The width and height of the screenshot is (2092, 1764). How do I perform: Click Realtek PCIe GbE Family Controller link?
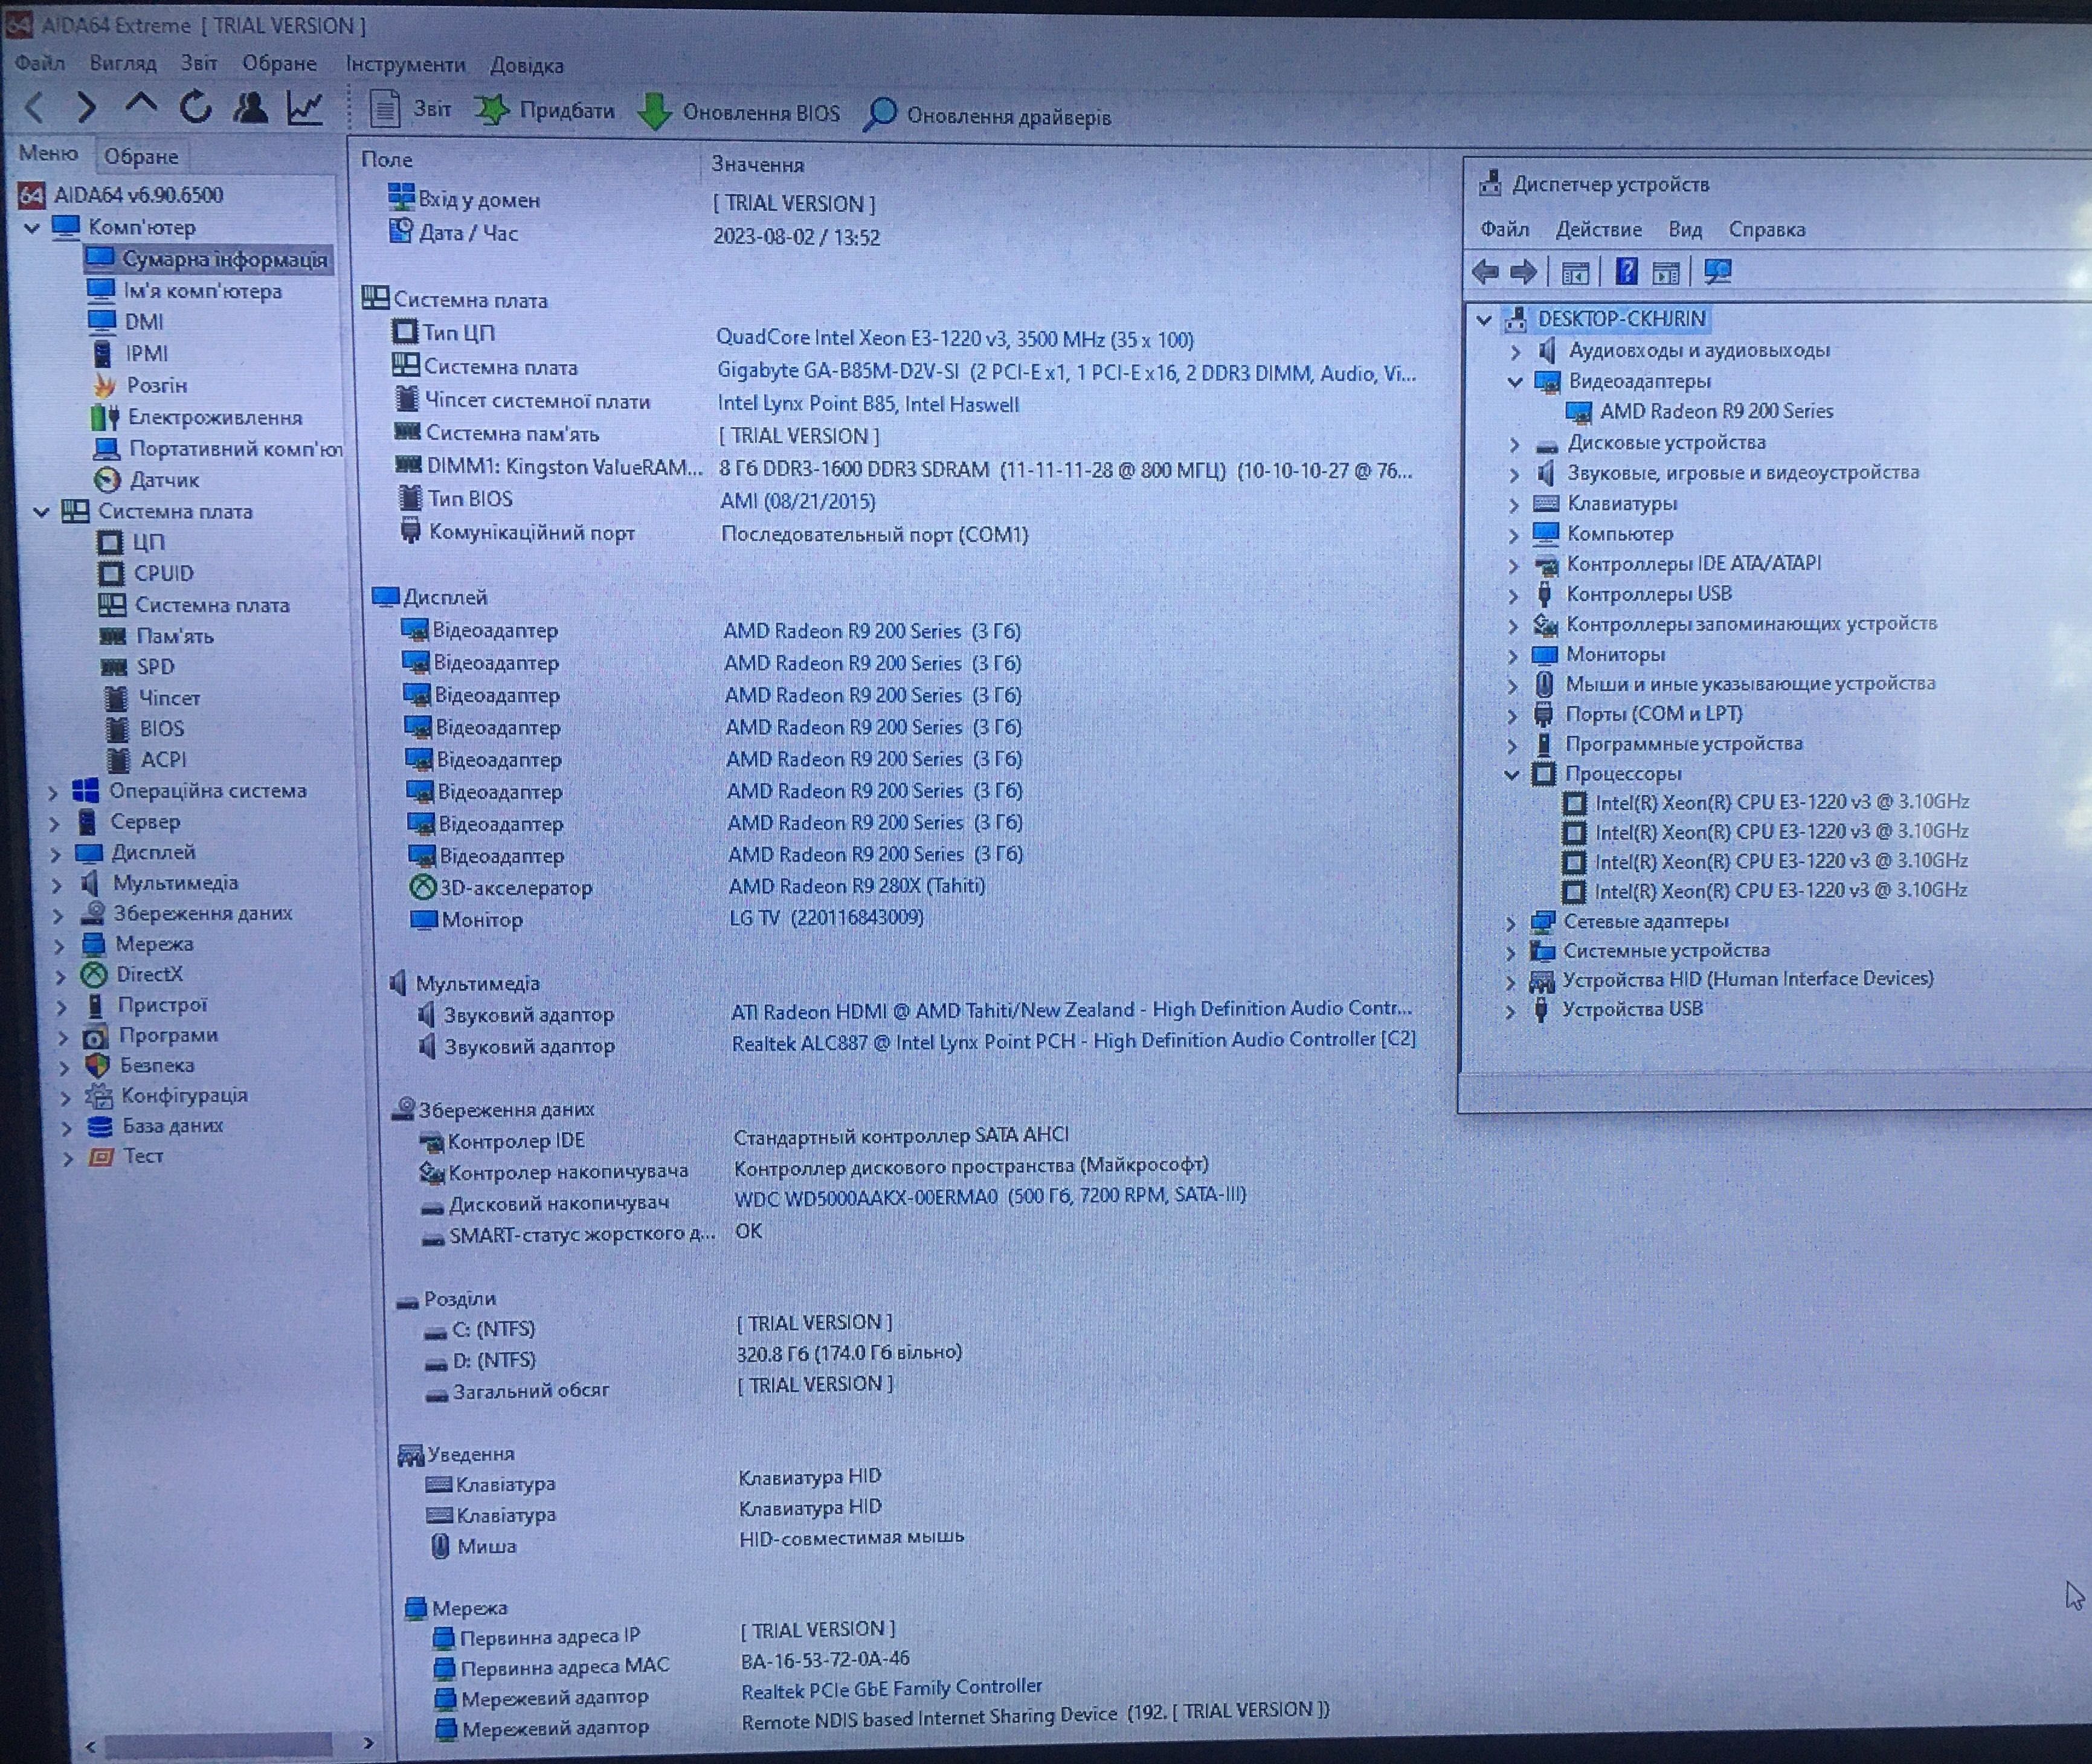pyautogui.click(x=892, y=1689)
